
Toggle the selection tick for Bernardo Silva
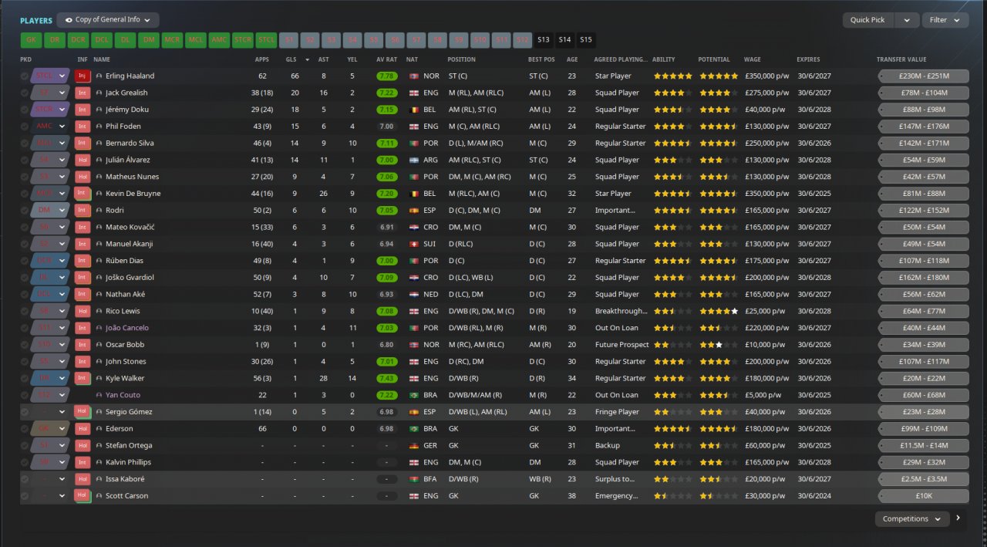pyautogui.click(x=25, y=144)
